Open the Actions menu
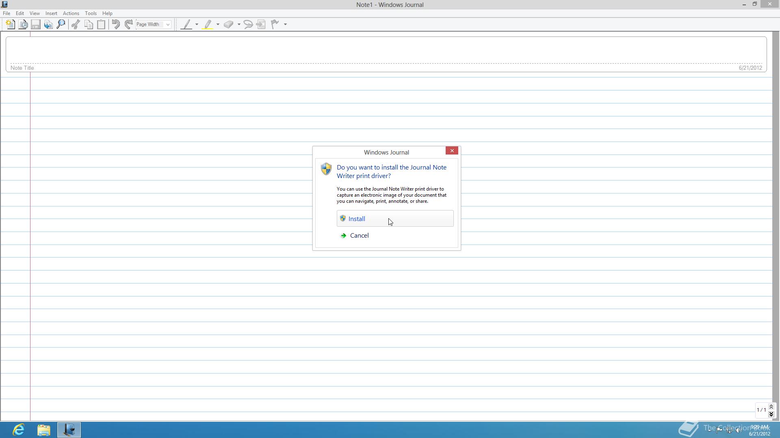Image resolution: width=780 pixels, height=438 pixels. click(71, 13)
